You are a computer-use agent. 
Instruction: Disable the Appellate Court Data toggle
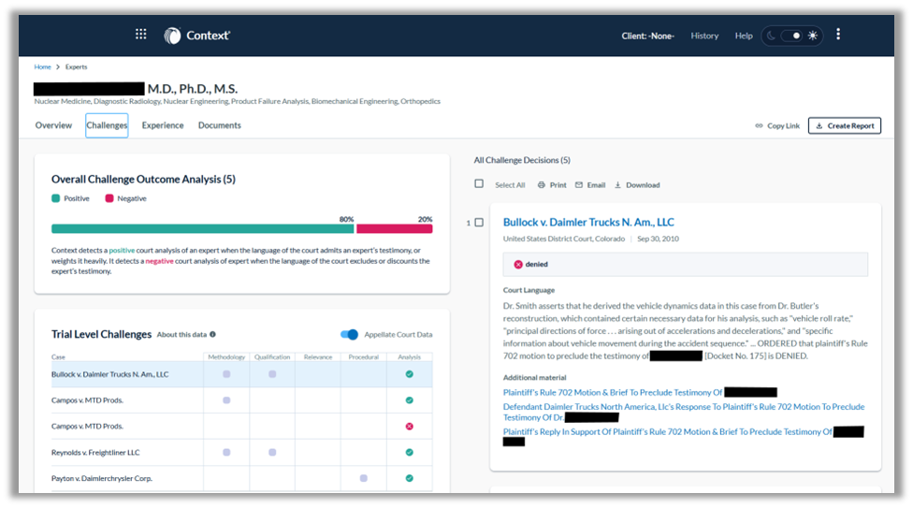[349, 334]
